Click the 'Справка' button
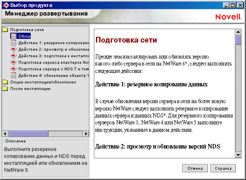The image size is (246, 180). point(223,168)
